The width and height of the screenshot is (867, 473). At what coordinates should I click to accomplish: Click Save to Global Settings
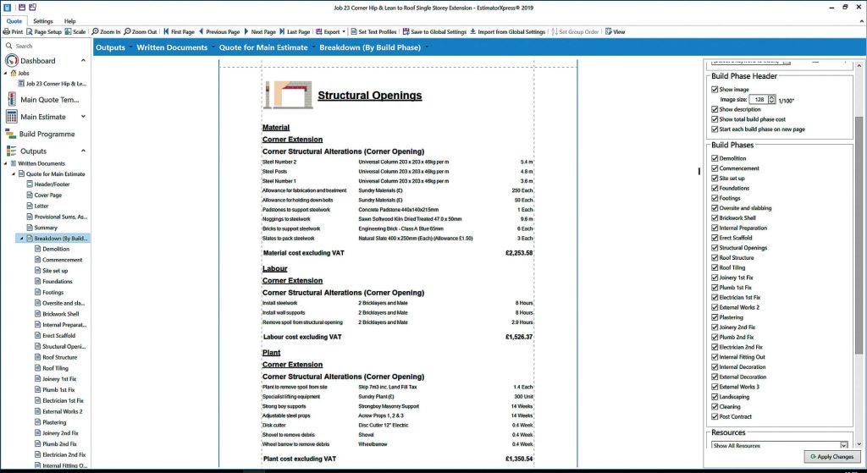pyautogui.click(x=434, y=31)
